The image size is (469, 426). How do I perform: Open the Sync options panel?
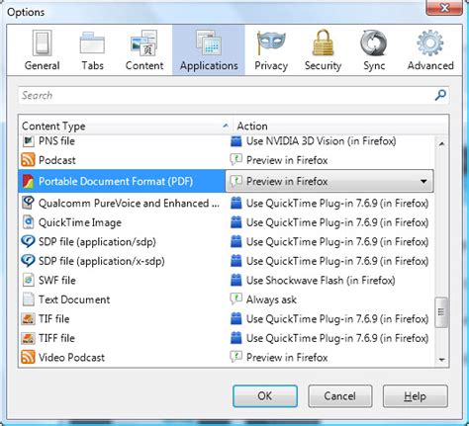click(374, 50)
